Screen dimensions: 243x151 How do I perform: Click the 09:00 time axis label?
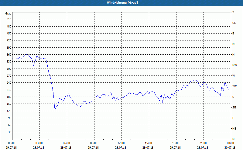[94, 143]
